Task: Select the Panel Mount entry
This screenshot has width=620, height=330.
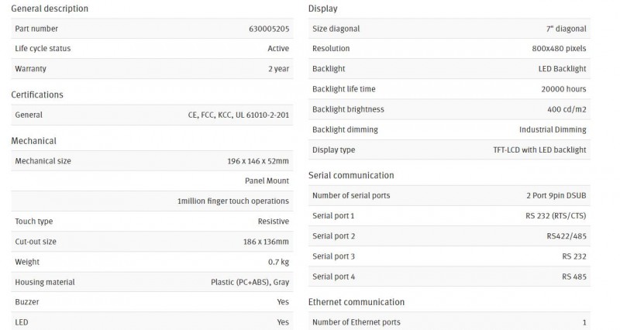Action: point(267,180)
